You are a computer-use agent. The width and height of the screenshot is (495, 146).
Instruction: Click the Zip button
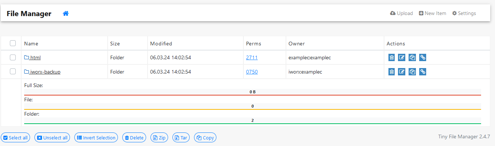click(x=159, y=138)
